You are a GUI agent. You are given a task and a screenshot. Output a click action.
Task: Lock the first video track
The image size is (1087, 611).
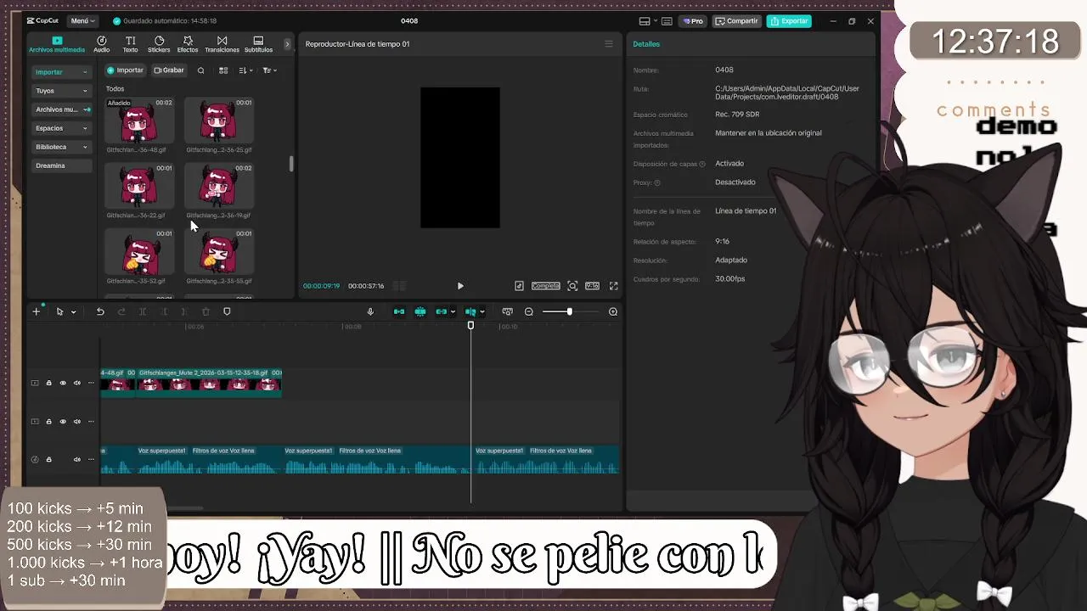[x=48, y=383]
